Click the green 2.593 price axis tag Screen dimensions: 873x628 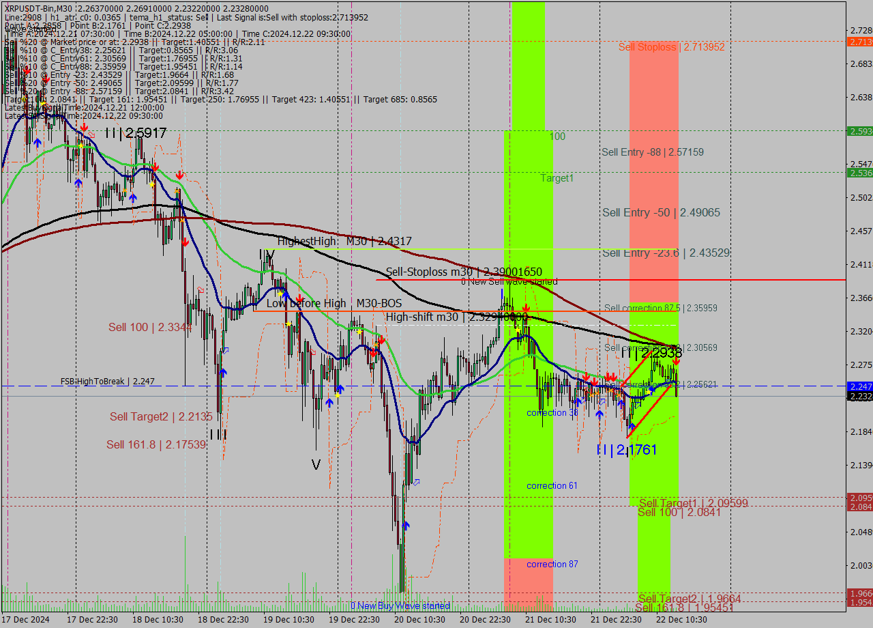[859, 131]
